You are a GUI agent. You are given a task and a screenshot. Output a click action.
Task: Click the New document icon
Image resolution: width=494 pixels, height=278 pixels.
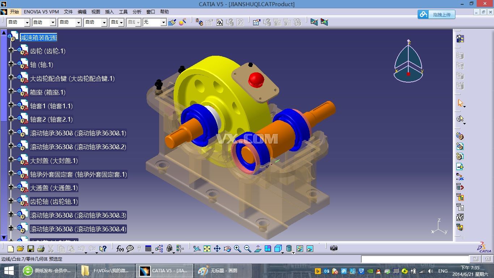pos(10,249)
